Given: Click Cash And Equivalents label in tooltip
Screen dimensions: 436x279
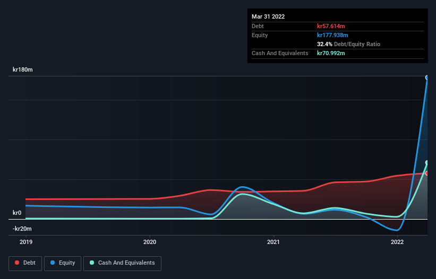Looking at the screenshot, I should (280, 53).
